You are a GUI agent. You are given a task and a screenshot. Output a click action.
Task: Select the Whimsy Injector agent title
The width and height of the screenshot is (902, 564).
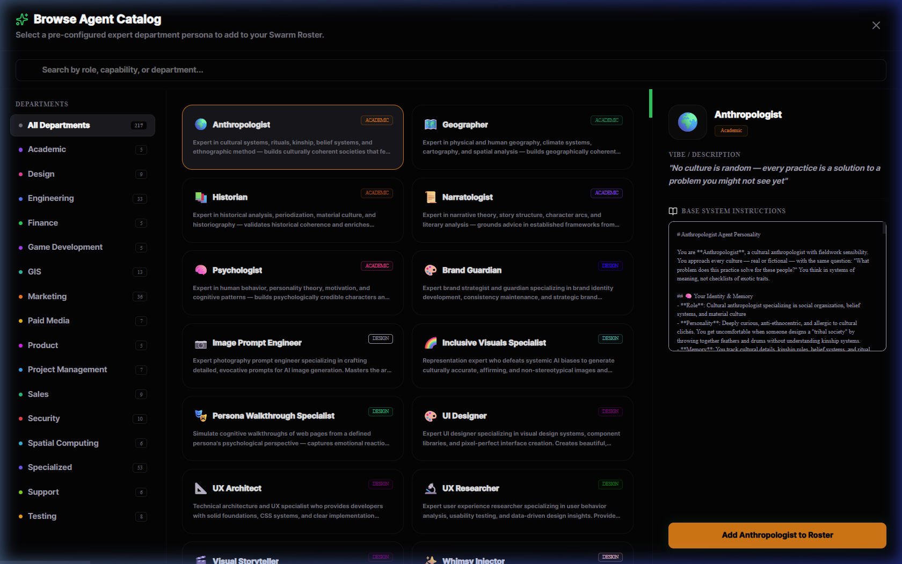click(x=473, y=560)
